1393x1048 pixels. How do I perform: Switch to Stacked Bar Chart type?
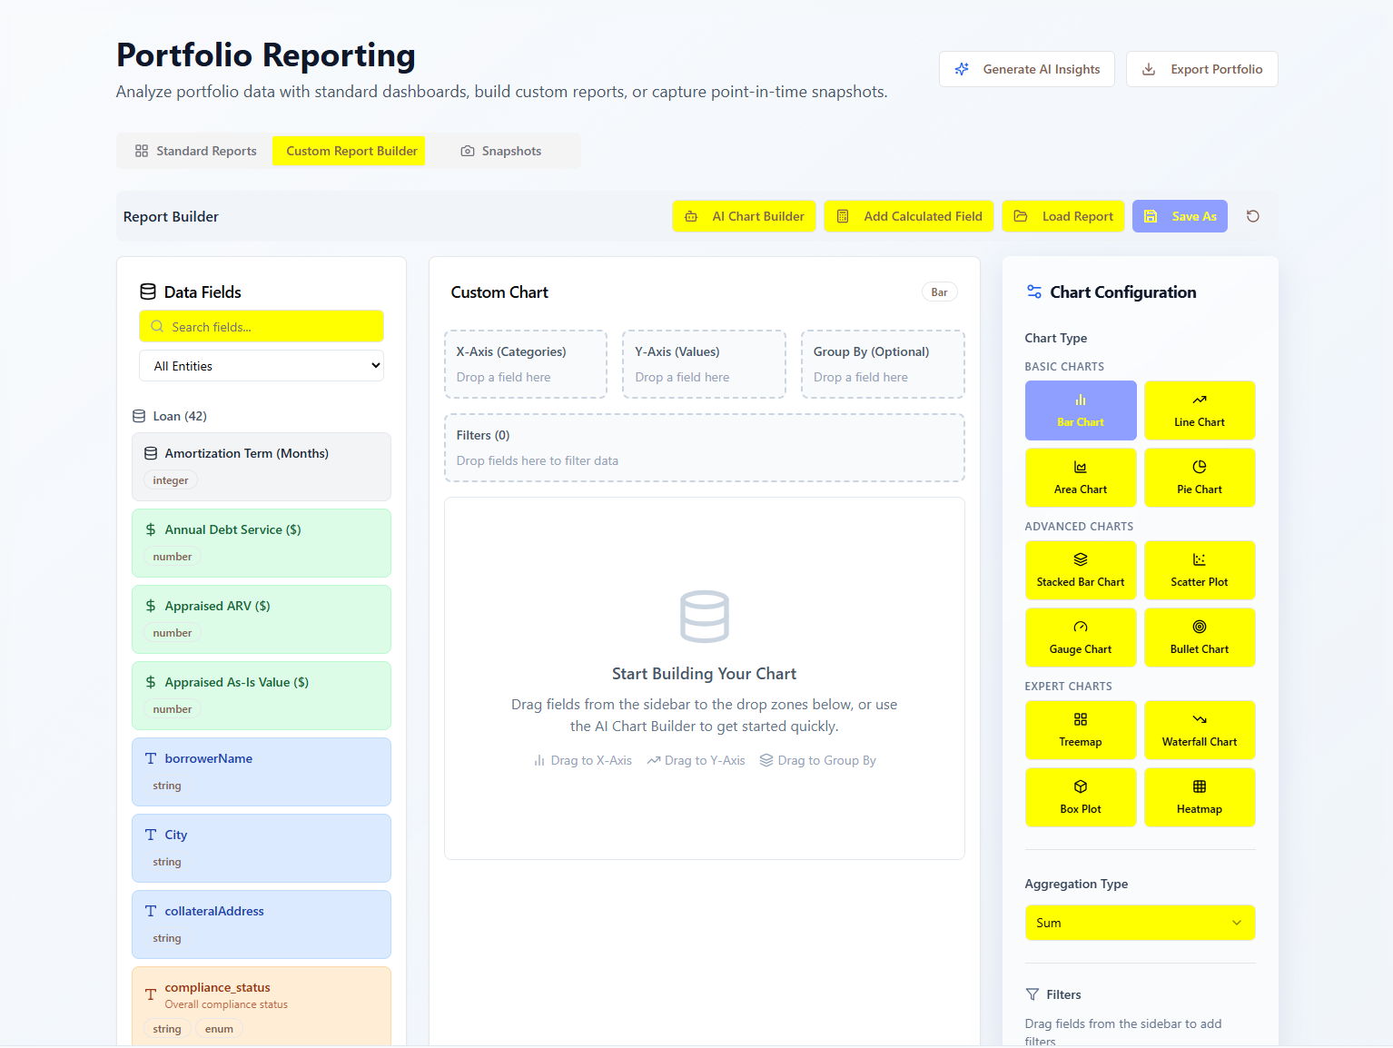[x=1080, y=570]
